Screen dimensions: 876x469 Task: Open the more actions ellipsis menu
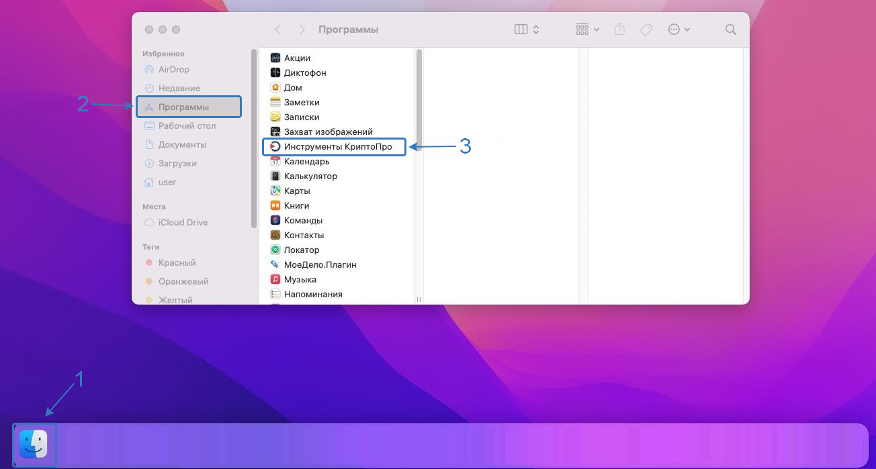coord(679,30)
